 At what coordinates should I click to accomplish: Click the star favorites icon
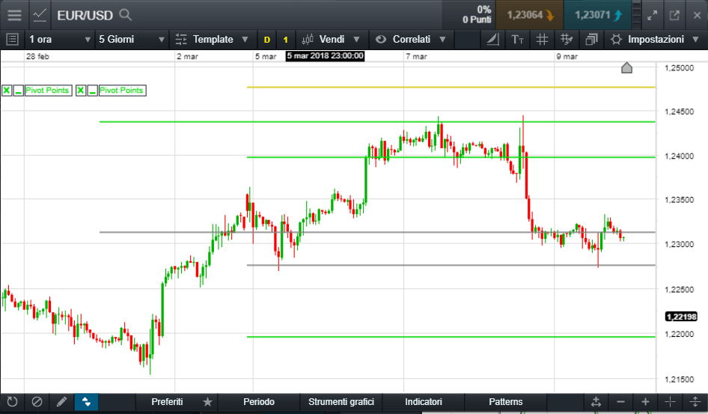pos(207,402)
